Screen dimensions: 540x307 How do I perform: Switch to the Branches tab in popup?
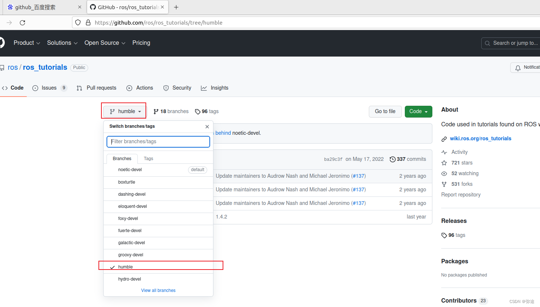point(122,159)
